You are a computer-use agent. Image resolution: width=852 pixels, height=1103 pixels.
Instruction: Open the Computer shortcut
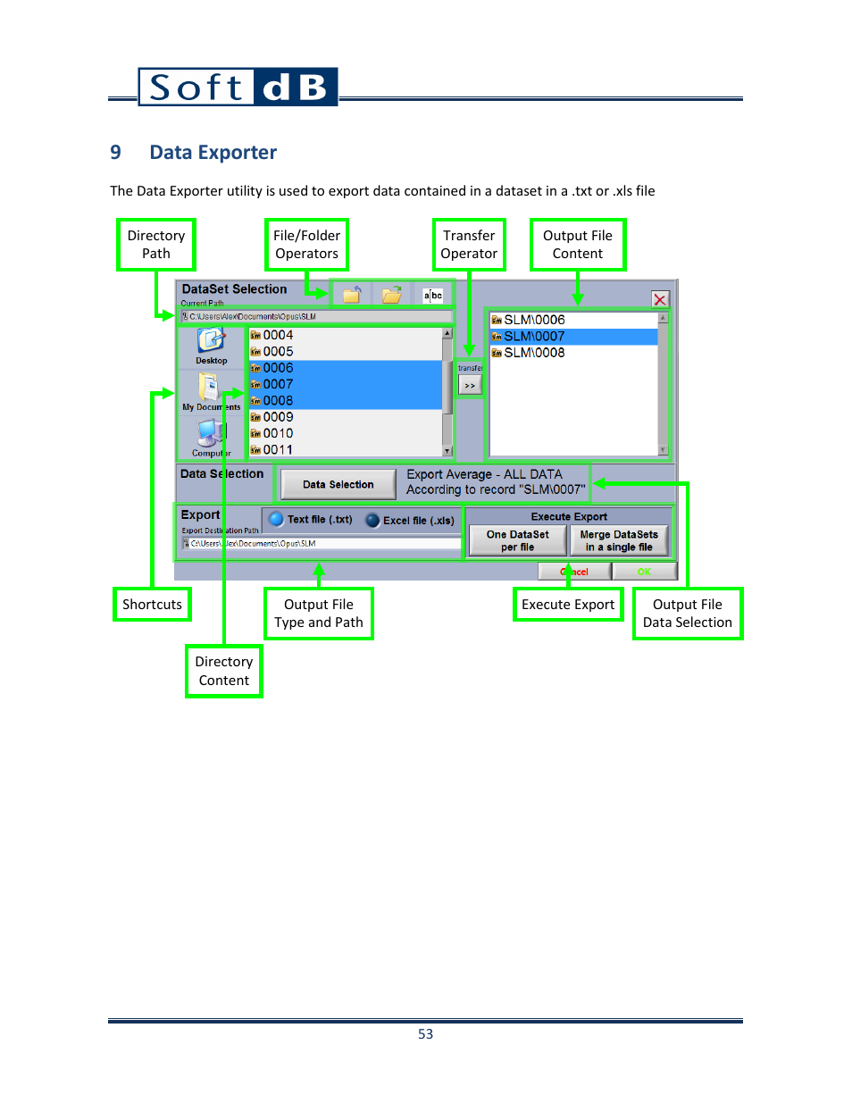tap(212, 438)
